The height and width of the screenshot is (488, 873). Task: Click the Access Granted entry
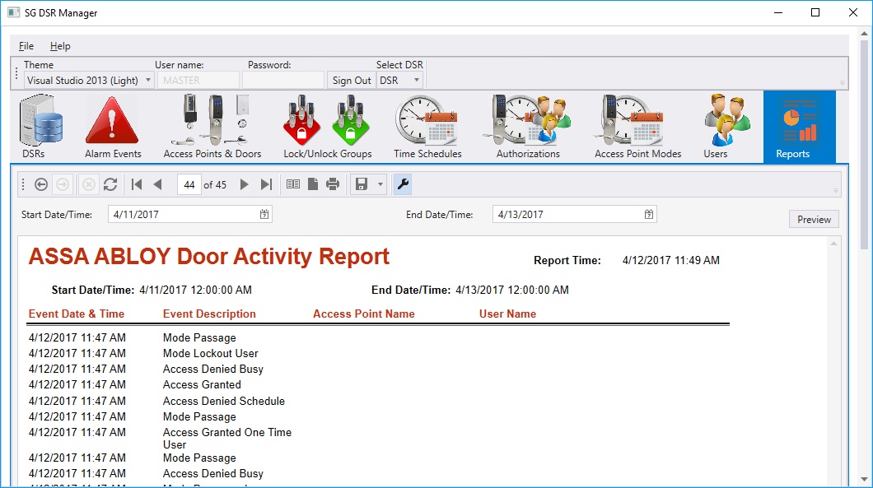click(202, 384)
